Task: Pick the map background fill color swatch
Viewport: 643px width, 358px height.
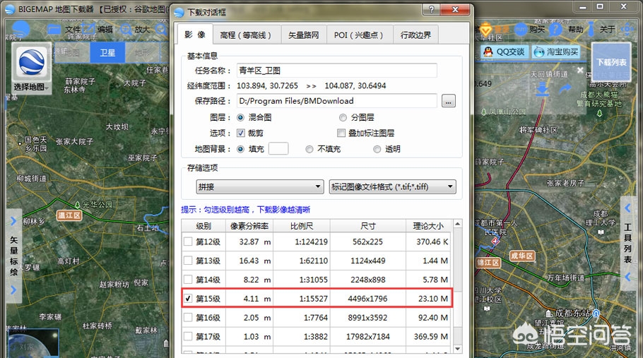Action: [278, 148]
